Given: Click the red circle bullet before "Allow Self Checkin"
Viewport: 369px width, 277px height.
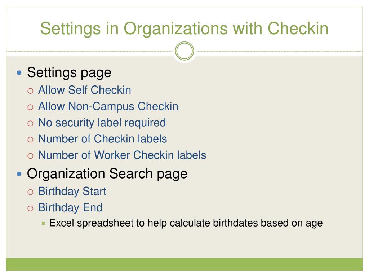Looking at the screenshot, I should click(x=30, y=91).
